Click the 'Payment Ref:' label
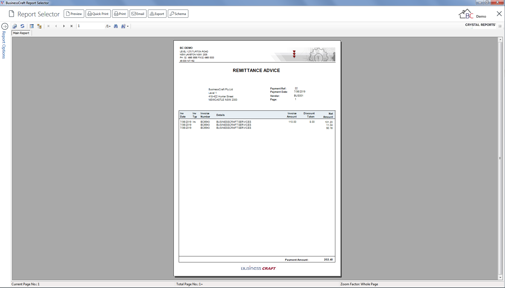 278,89
